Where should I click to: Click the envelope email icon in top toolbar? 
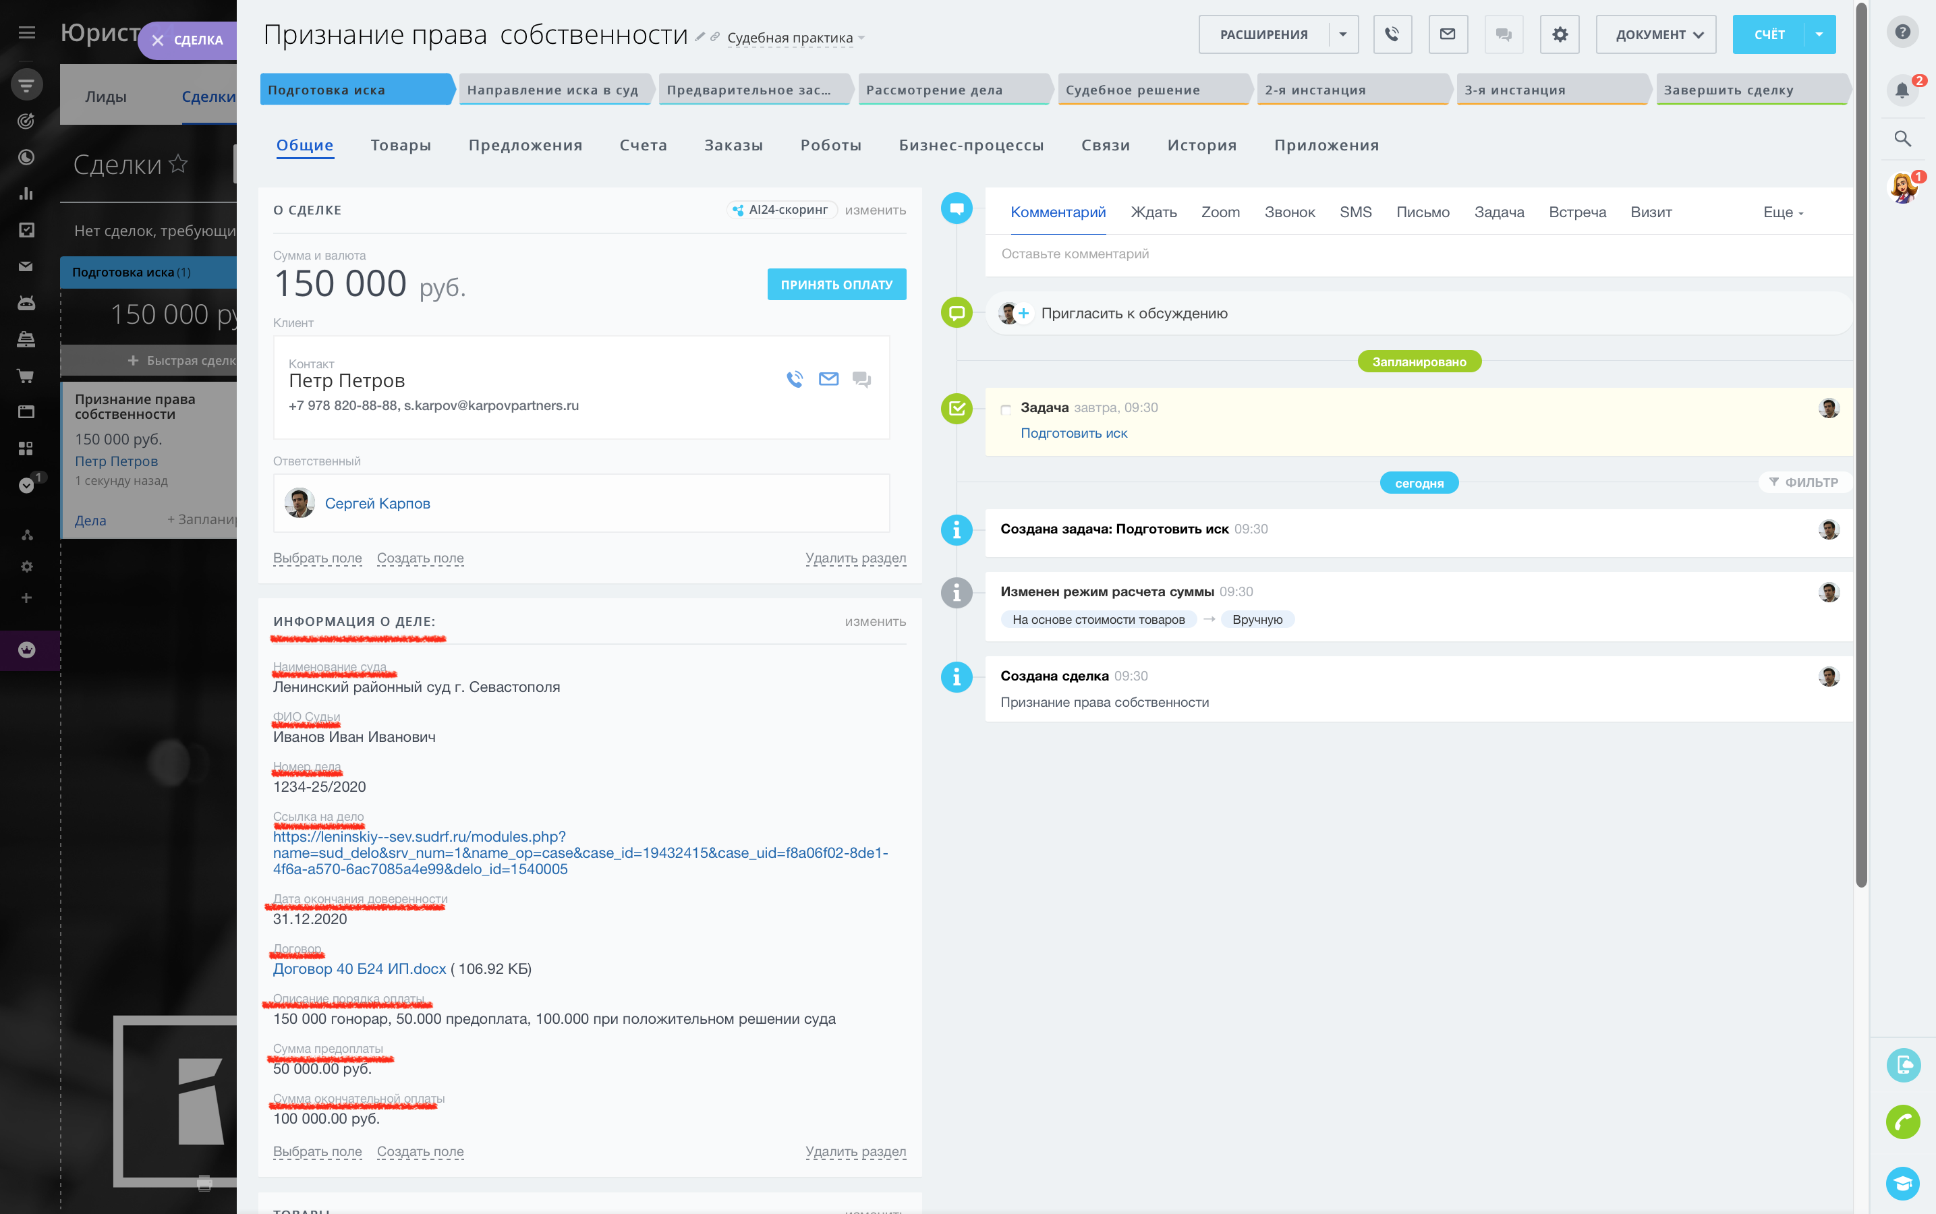[x=1447, y=34]
